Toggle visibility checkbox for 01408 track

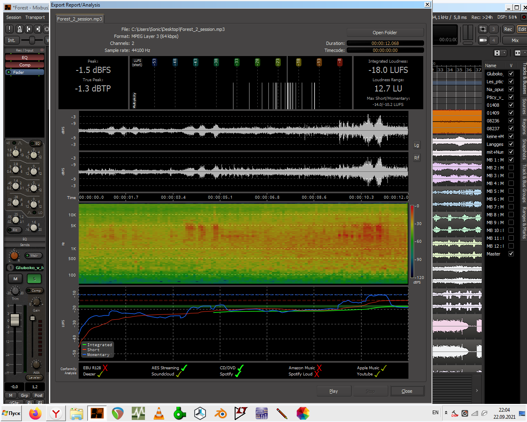pyautogui.click(x=511, y=105)
